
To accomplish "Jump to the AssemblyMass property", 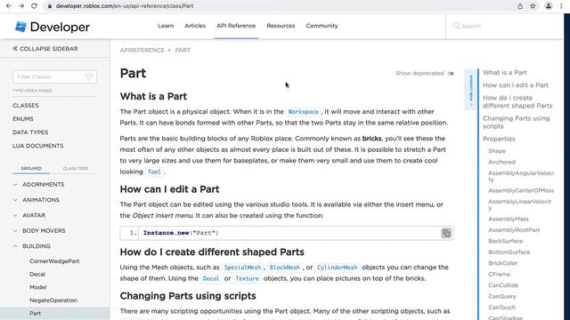I will 509,219.
